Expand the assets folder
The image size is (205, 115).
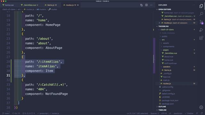pos(166,43)
